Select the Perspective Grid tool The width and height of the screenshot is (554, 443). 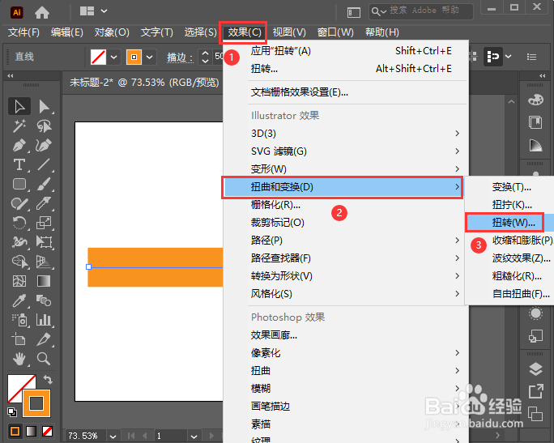tap(44, 262)
